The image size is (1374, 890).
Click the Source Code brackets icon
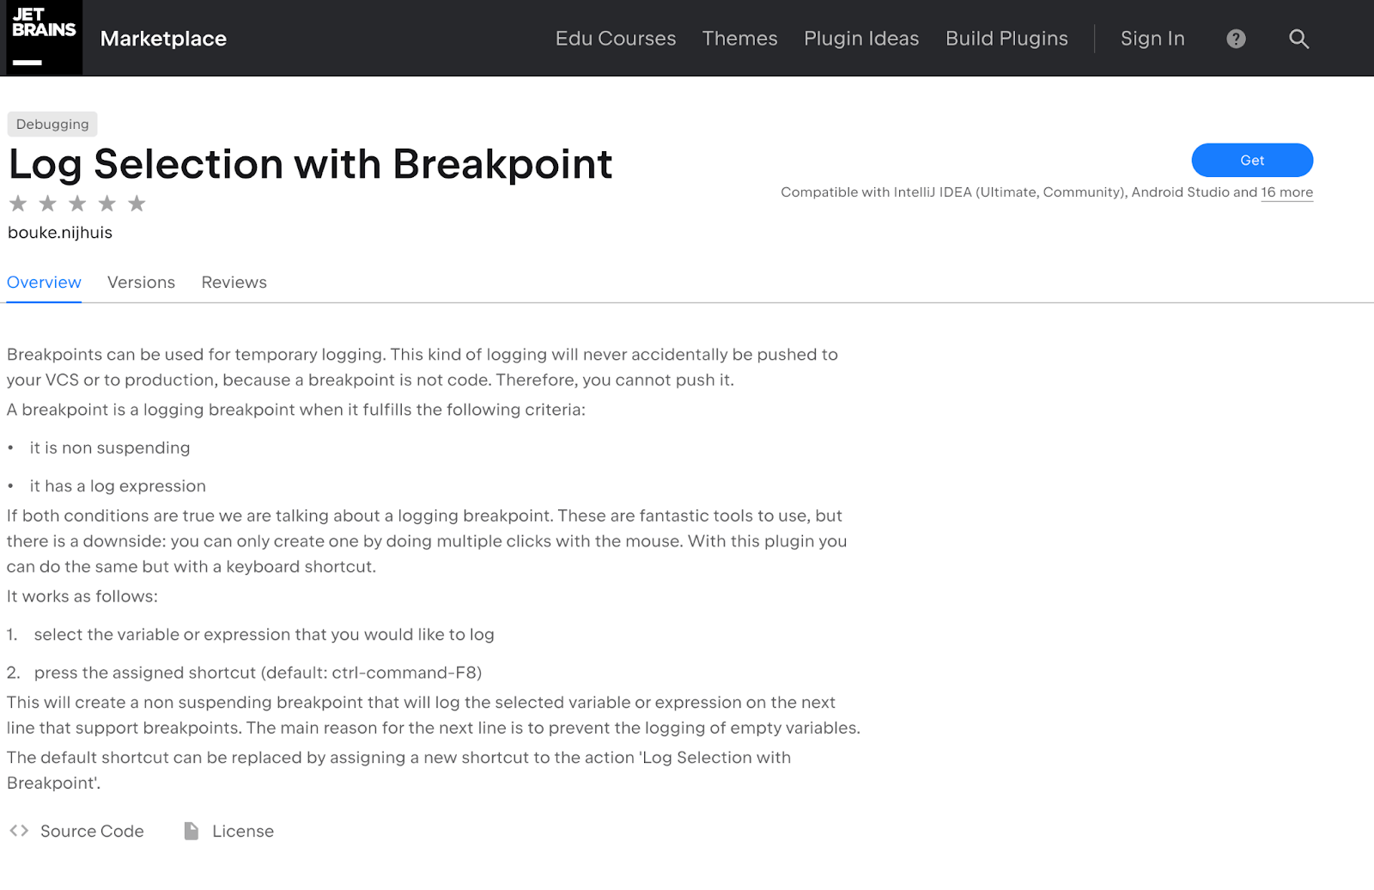(x=19, y=831)
